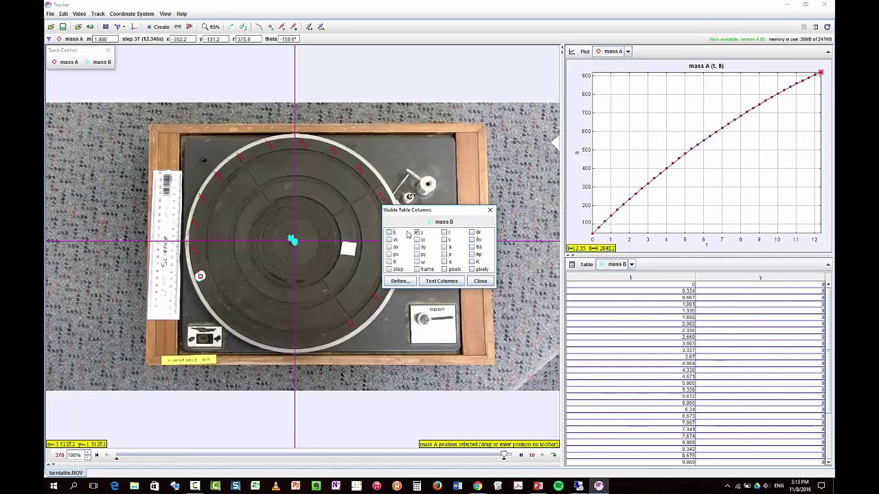Toggle the show labels icon
The image size is (879, 494).
coord(243,27)
